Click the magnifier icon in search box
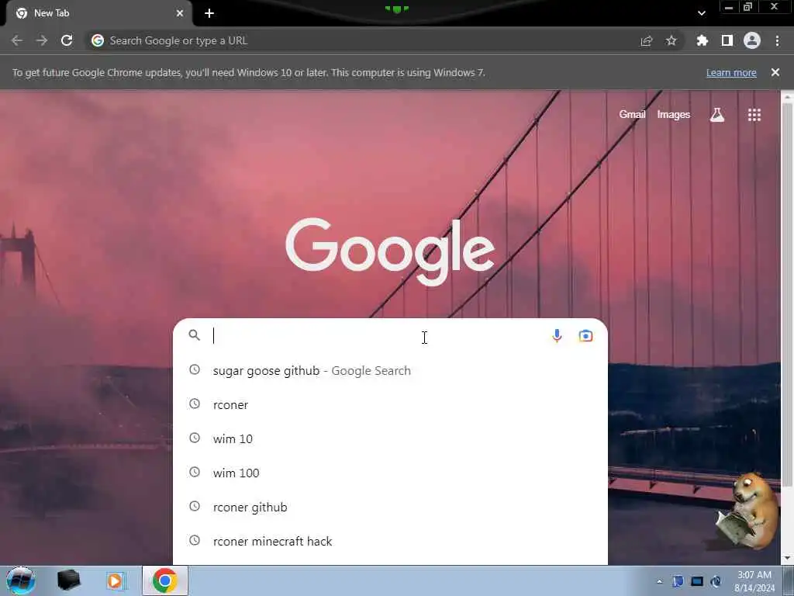794x596 pixels. (195, 335)
